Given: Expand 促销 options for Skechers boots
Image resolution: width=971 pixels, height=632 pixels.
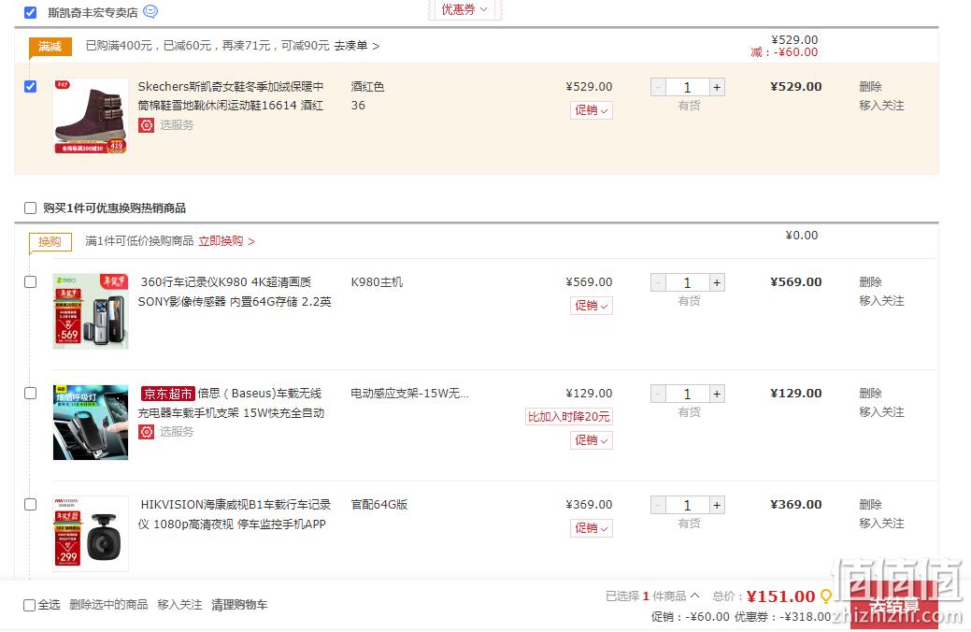Looking at the screenshot, I should 592,110.
